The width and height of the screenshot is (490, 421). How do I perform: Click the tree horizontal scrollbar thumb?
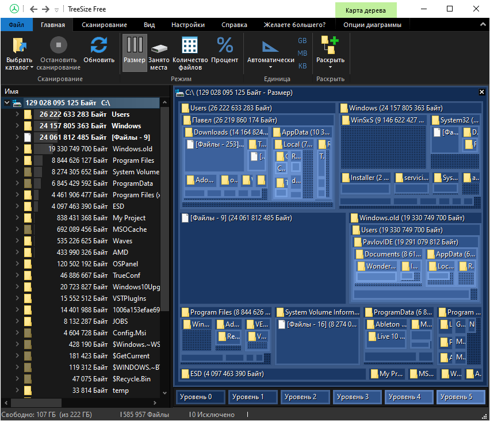tap(37, 403)
